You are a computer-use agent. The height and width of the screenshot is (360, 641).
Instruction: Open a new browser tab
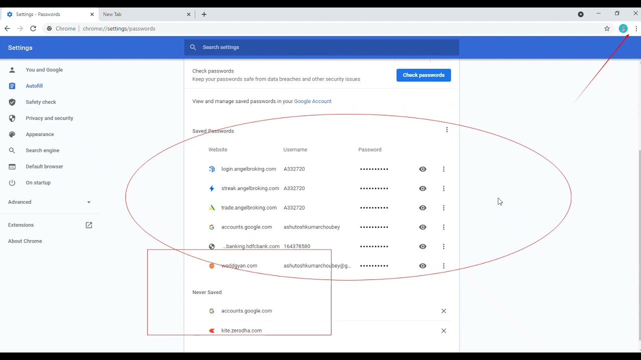204,14
